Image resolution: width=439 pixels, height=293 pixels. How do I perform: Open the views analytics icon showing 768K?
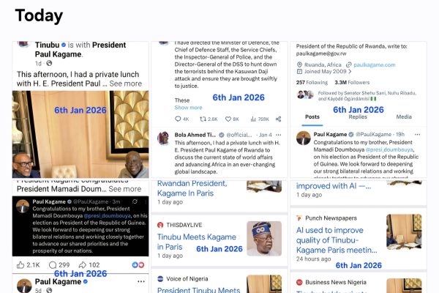point(253,119)
